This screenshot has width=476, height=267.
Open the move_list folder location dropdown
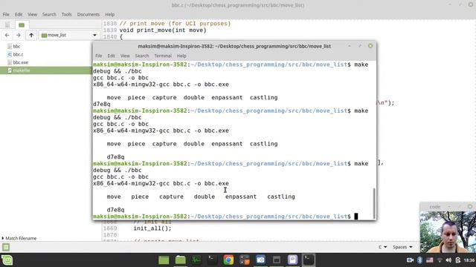coord(69,35)
